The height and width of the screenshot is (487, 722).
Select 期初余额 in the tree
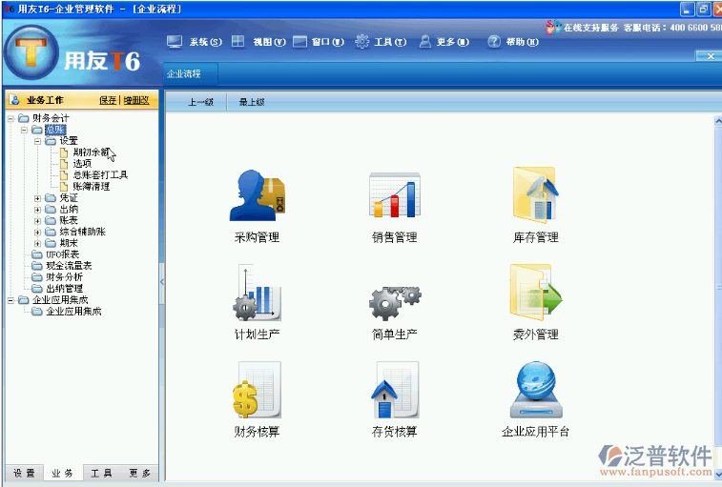91,152
